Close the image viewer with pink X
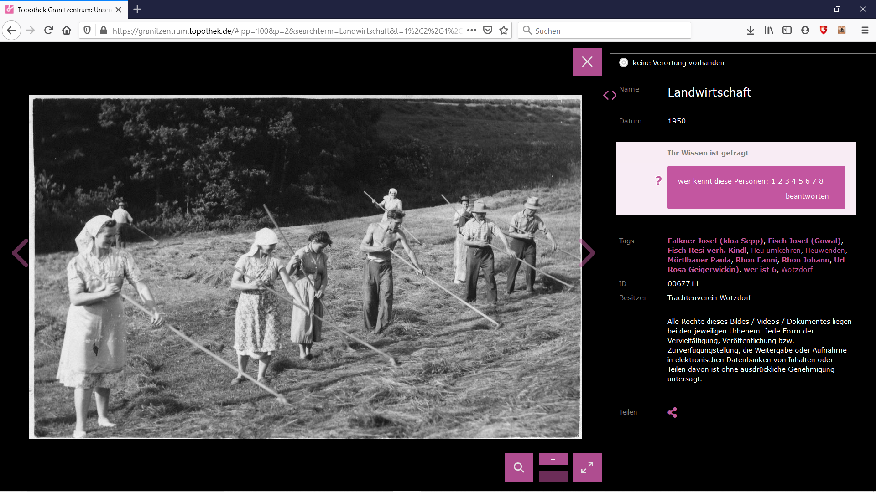The height and width of the screenshot is (492, 876). pyautogui.click(x=587, y=62)
